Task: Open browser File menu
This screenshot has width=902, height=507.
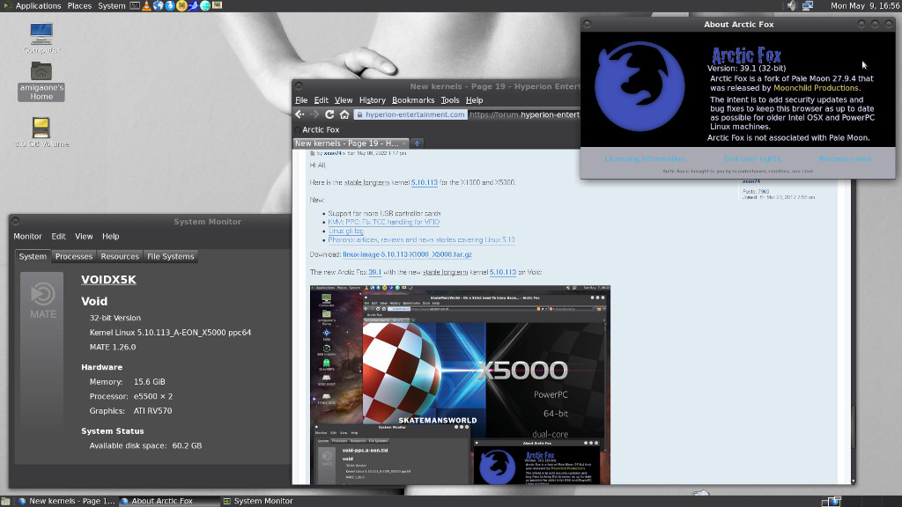Action: [301, 100]
